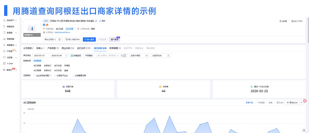Viewport: 309px width, 133px height.
Task: Click the 腾道AI icon in sidebar
Action: click(4, 70)
